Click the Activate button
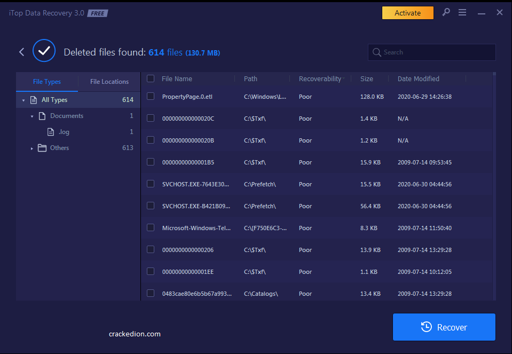 (x=408, y=13)
